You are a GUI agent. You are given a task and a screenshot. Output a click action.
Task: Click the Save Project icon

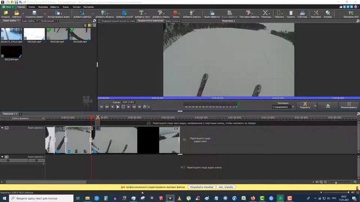pyautogui.click(x=34, y=13)
